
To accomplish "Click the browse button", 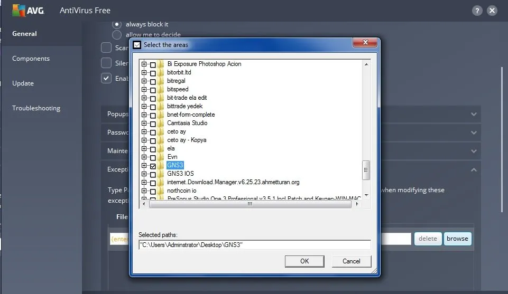I will [457, 239].
